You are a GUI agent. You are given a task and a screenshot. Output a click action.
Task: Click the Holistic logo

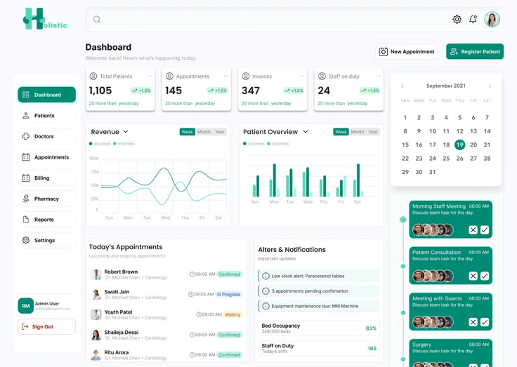point(45,20)
